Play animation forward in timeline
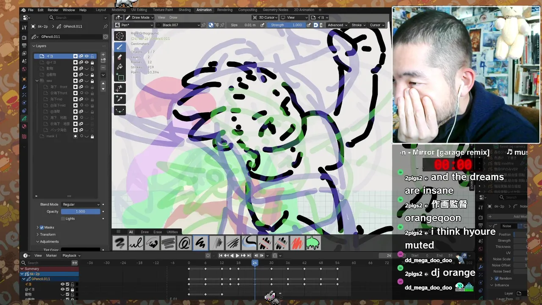 coord(237,255)
